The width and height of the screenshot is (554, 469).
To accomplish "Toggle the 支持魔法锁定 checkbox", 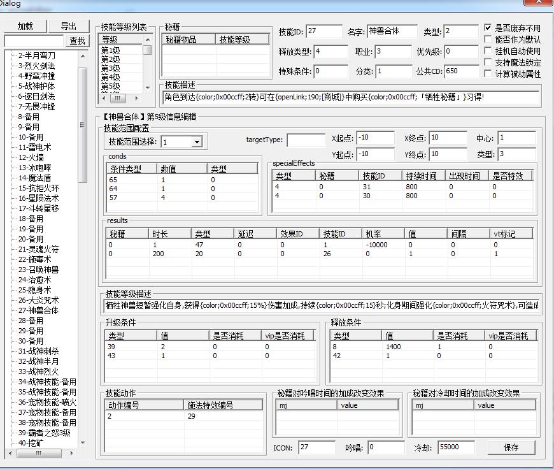I will click(x=488, y=62).
